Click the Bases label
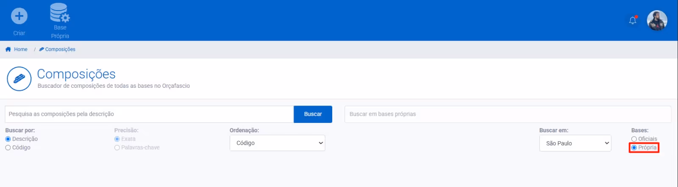The image size is (678, 187). tap(640, 130)
